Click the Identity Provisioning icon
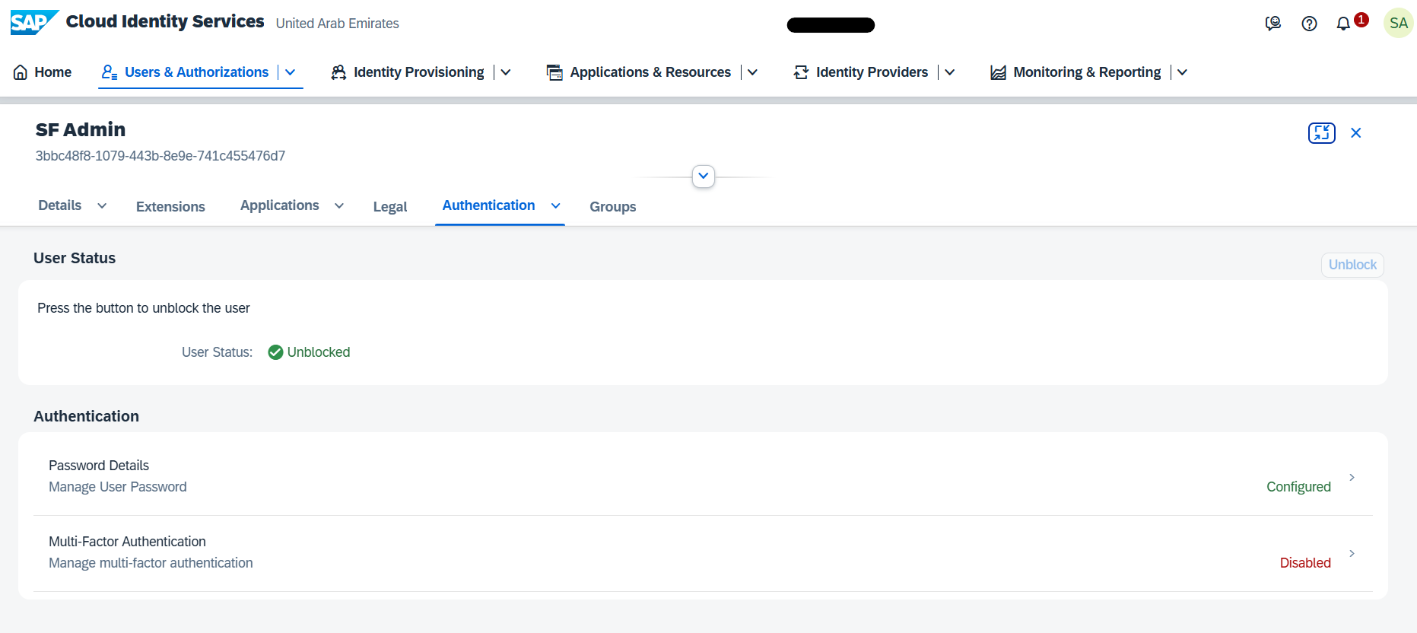Screen dimensions: 1417x633 338,72
